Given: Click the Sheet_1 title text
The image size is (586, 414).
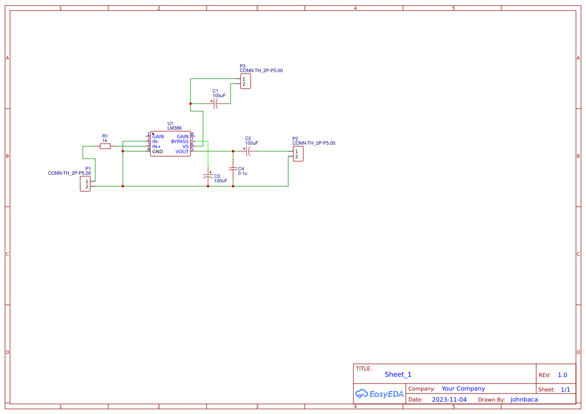Looking at the screenshot, I should [398, 374].
